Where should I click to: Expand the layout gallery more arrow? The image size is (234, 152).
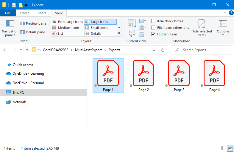119,34
